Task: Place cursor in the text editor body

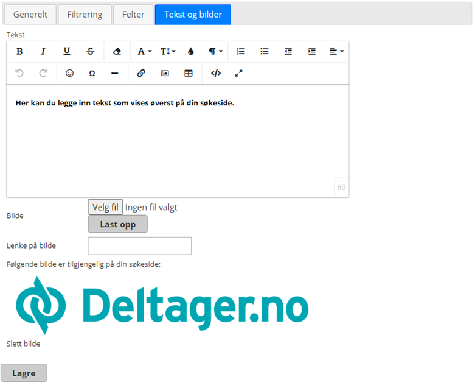Action: [x=178, y=141]
